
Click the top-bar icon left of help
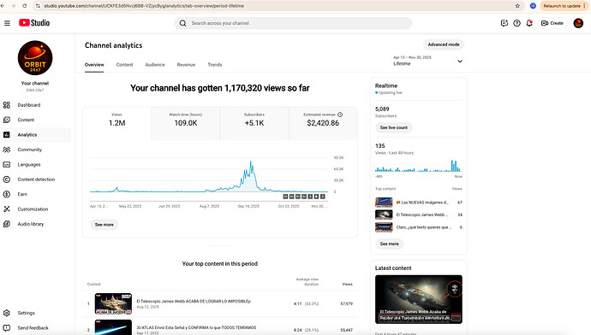click(504, 23)
